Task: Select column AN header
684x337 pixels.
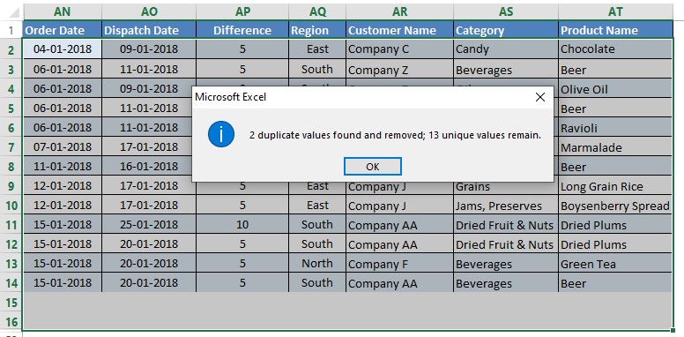Action: pos(63,11)
